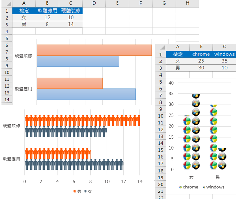236x199 pixels.
Task: Click 男 category label in icon chart
Action: coord(218,177)
